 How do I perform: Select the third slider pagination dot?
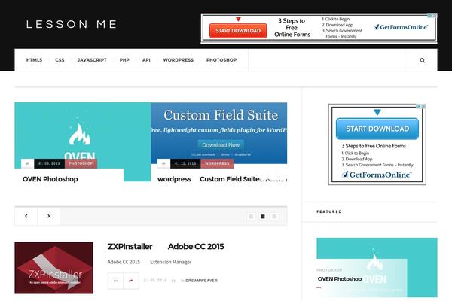[x=274, y=216]
